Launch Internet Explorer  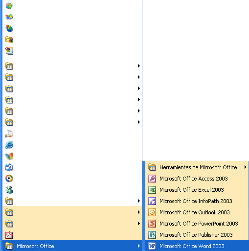pyautogui.click(x=9, y=145)
